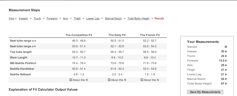
Task: Navigate to the Inseam measurement step
Action: [23, 19]
